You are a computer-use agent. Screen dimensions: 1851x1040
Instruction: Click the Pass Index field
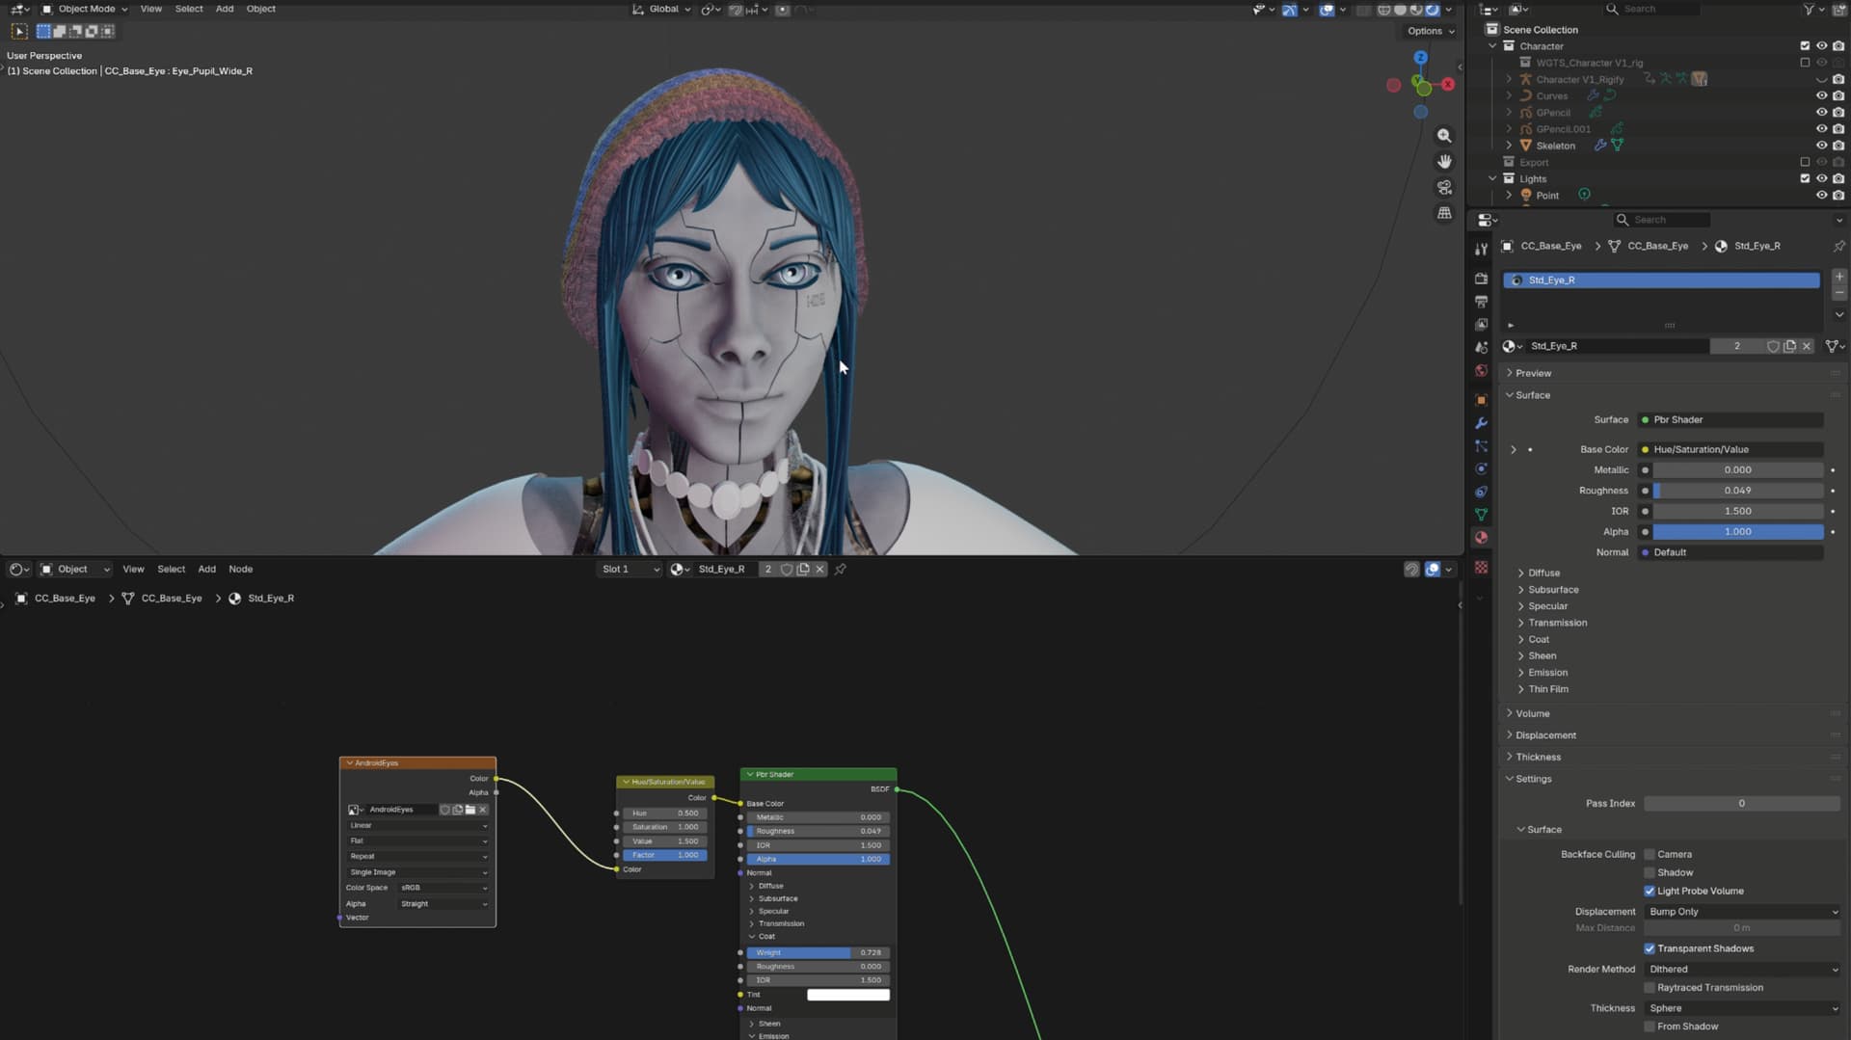click(1741, 803)
